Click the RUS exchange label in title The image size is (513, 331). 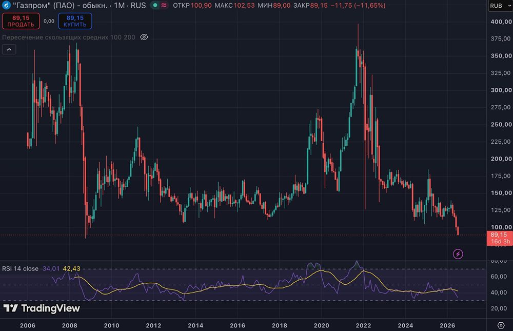138,5
